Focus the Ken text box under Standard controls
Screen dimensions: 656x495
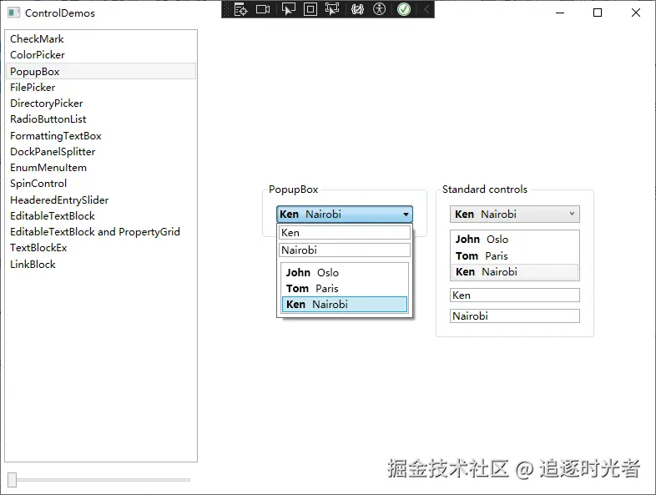coord(514,295)
